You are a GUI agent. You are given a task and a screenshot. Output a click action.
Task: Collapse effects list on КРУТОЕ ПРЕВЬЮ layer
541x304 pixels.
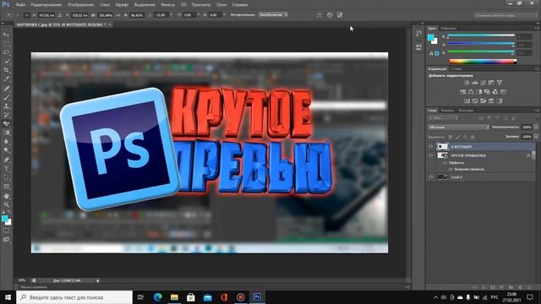[x=533, y=155]
